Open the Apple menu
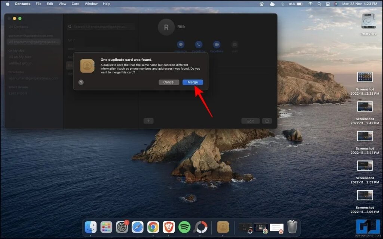The height and width of the screenshot is (239, 383). pyautogui.click(x=7, y=4)
